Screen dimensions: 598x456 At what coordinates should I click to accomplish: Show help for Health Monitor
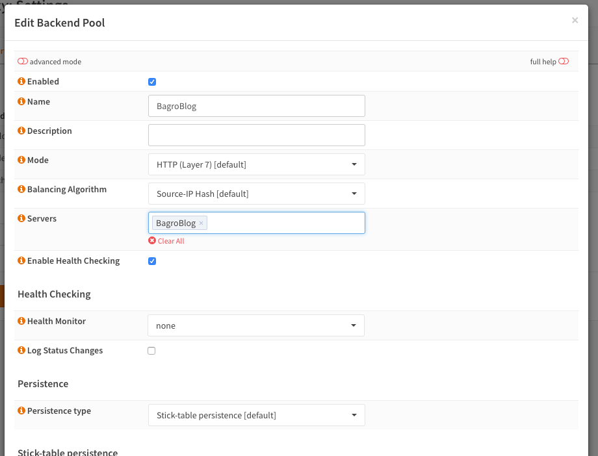point(21,322)
